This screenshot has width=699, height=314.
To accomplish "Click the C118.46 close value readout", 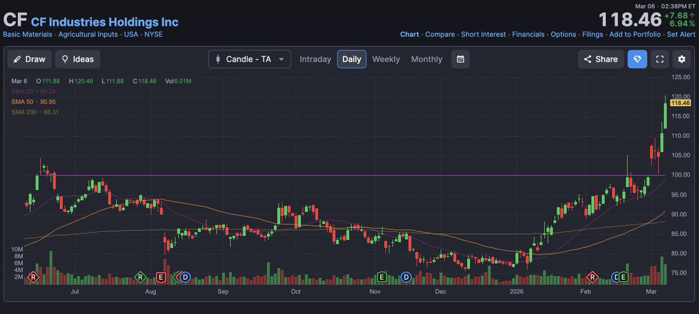I will click(x=146, y=81).
